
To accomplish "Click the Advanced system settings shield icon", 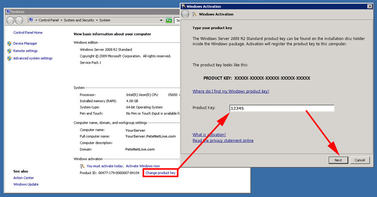I will tap(9, 59).
